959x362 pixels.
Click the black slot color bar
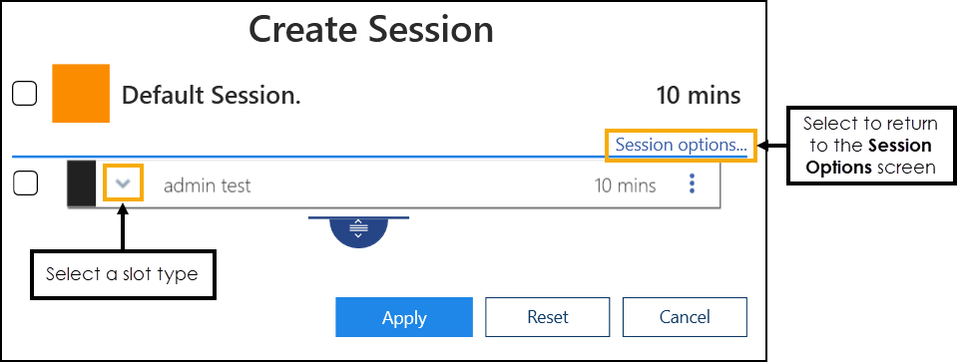pos(82,183)
